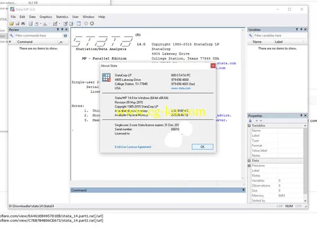Screen dimensions: 317x228
Task: Close the About Stata dialog
Action: tap(213, 66)
